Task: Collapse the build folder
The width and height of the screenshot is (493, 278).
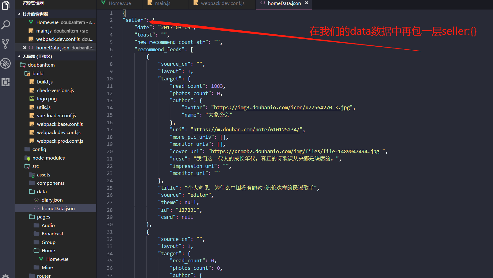Action: [x=56, y=73]
